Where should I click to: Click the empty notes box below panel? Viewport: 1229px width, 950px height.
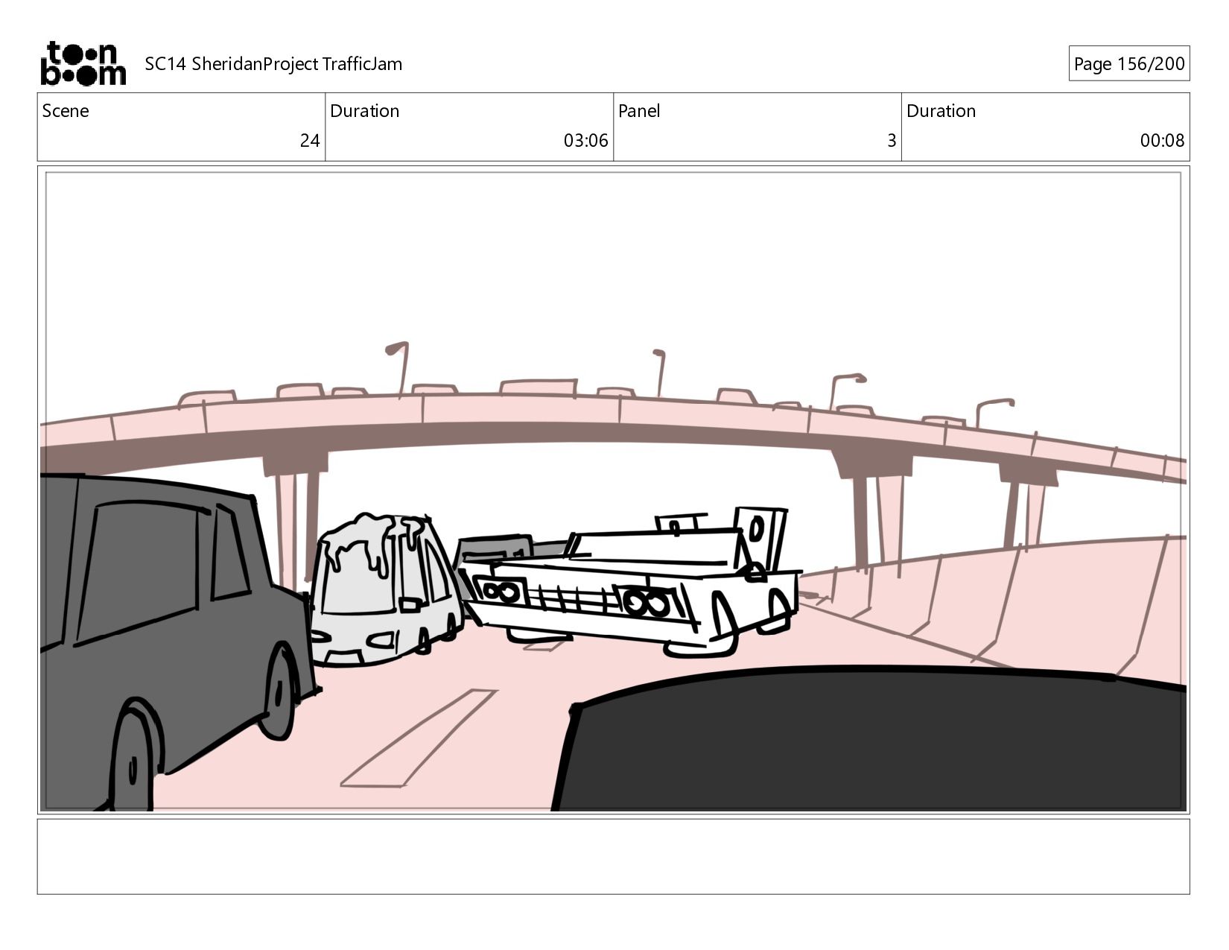coord(613,856)
